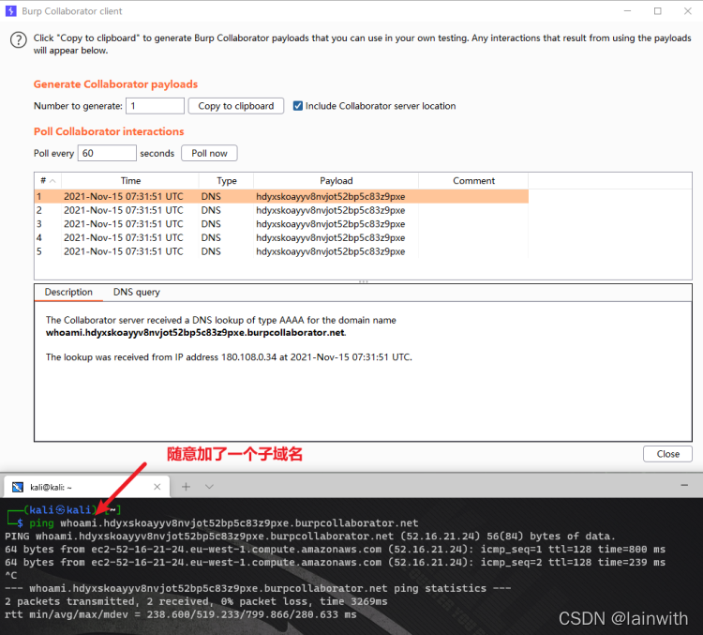Click the ping command line in terminal
The image size is (703, 635).
point(223,522)
